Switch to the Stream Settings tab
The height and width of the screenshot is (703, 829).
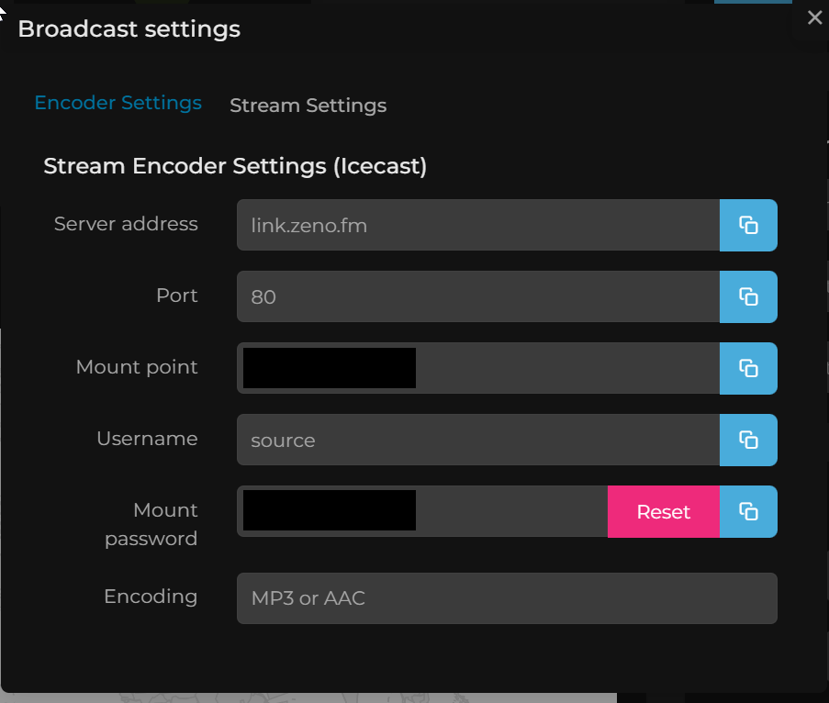308,106
